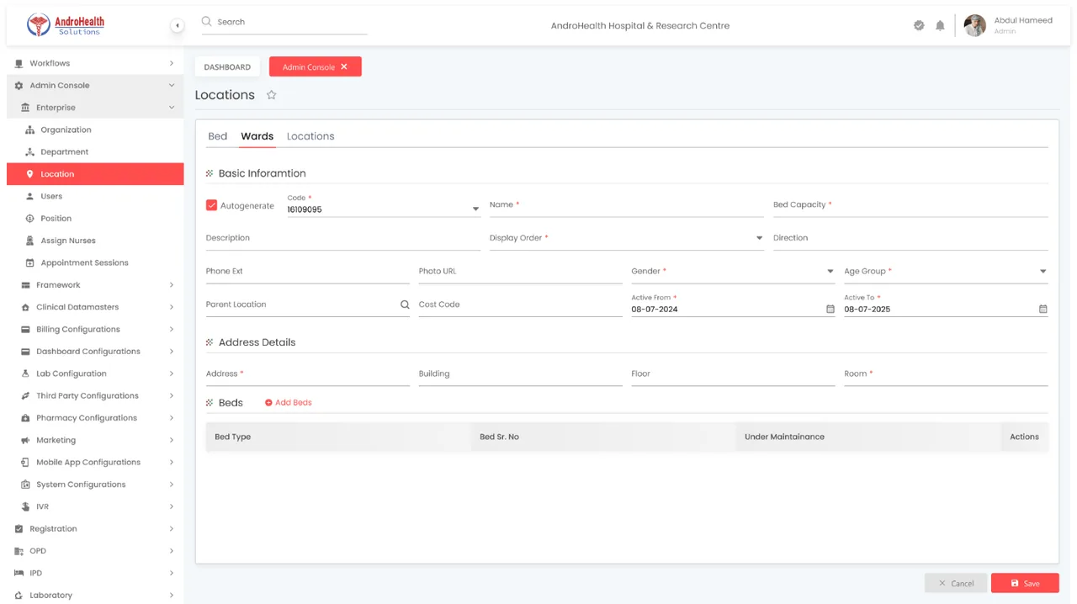Click Abdul Hameed's profile avatar
The height and width of the screenshot is (604, 1077).
pos(974,25)
